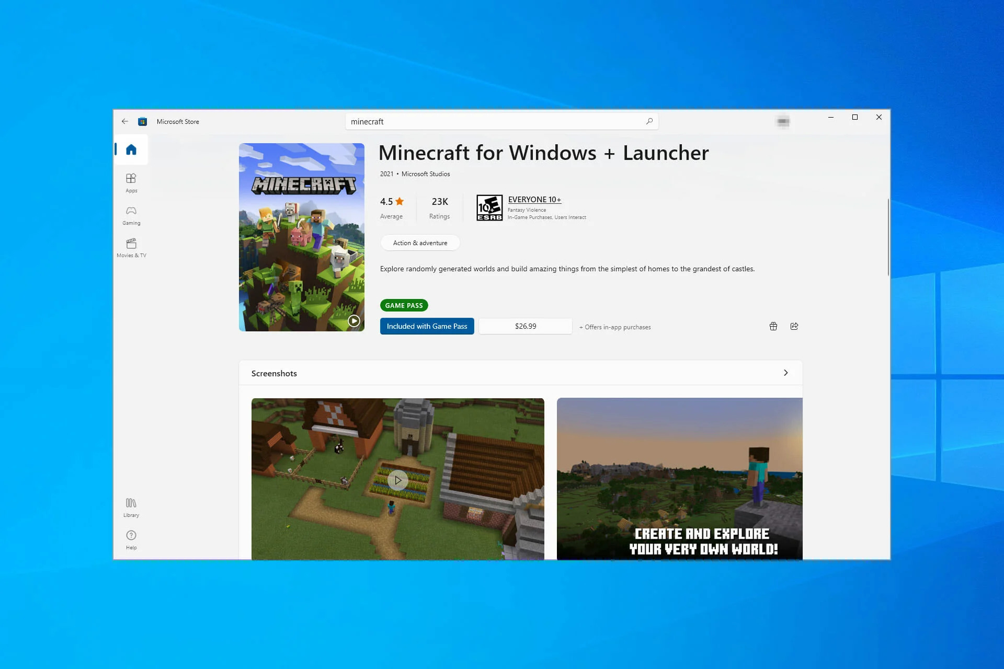The width and height of the screenshot is (1004, 669).
Task: Click the search magnifier icon
Action: tap(649, 121)
